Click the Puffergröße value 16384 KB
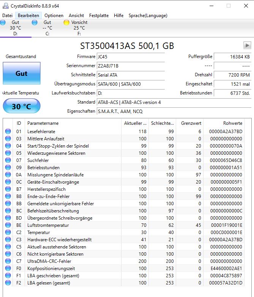254x297 pixels. pyautogui.click(x=233, y=57)
